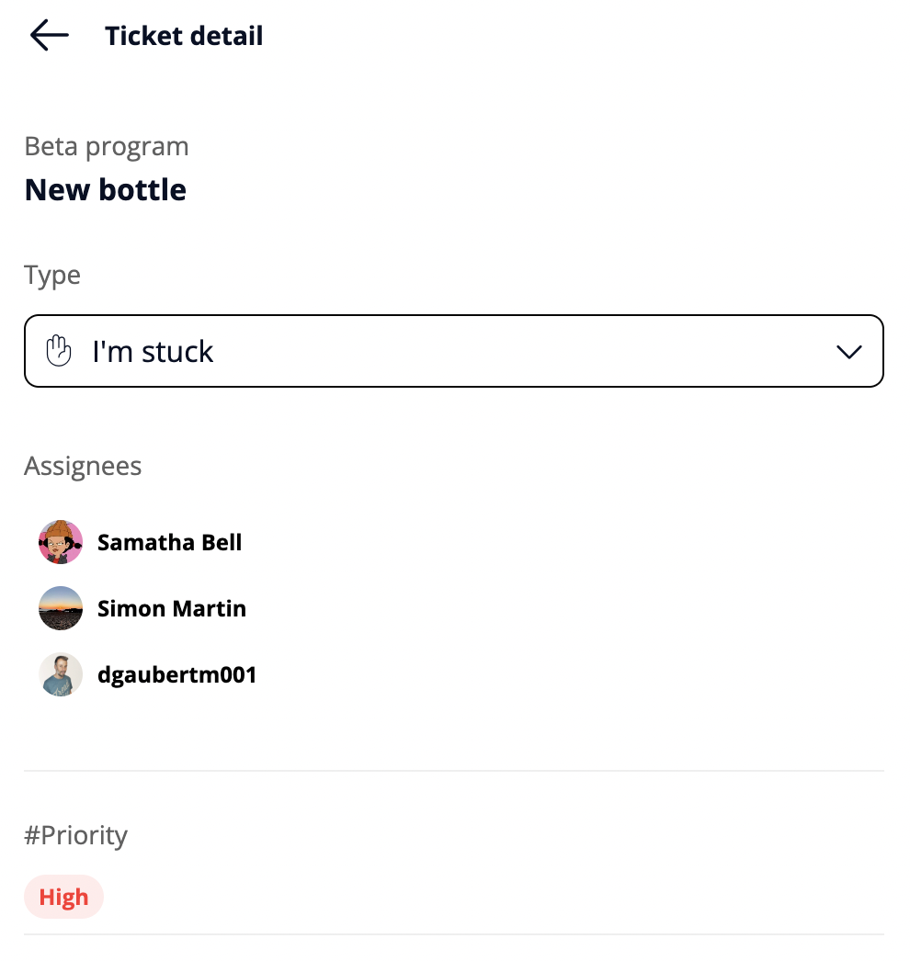Click the divider line below High badge
910x961 pixels.
point(454,934)
